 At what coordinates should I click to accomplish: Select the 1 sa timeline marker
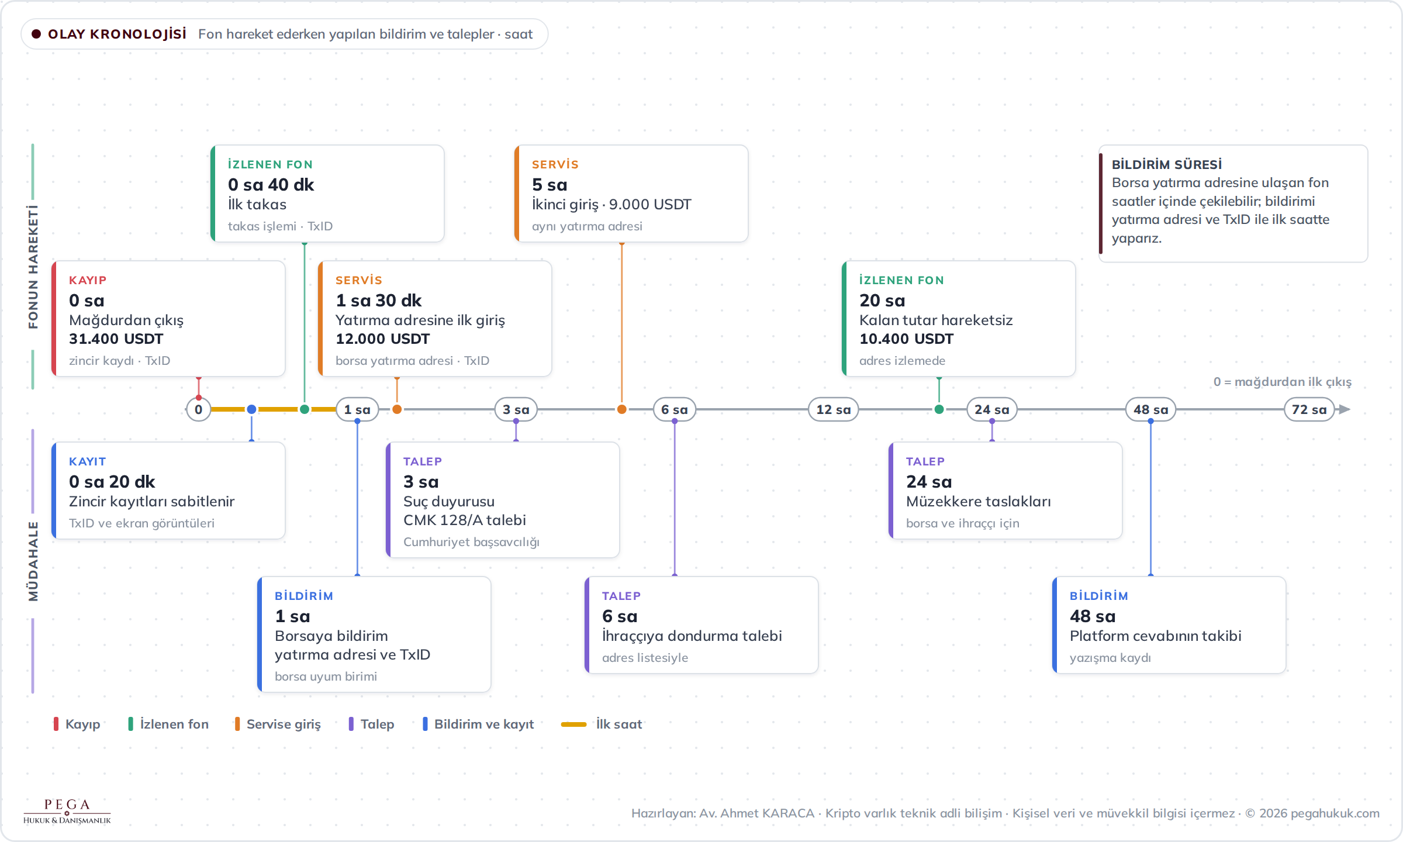point(357,409)
